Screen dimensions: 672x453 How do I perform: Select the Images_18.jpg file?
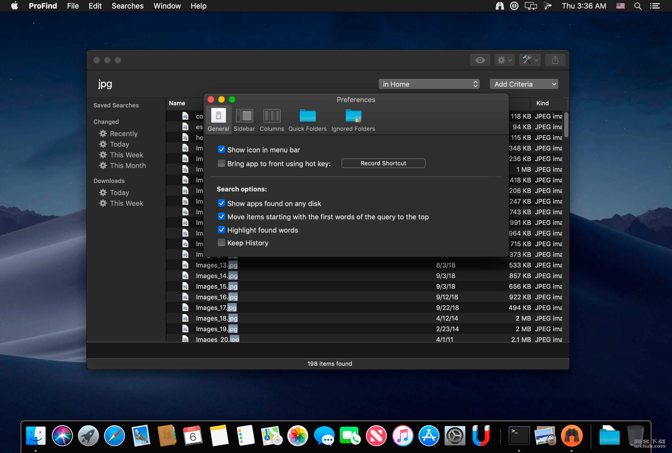click(364, 318)
